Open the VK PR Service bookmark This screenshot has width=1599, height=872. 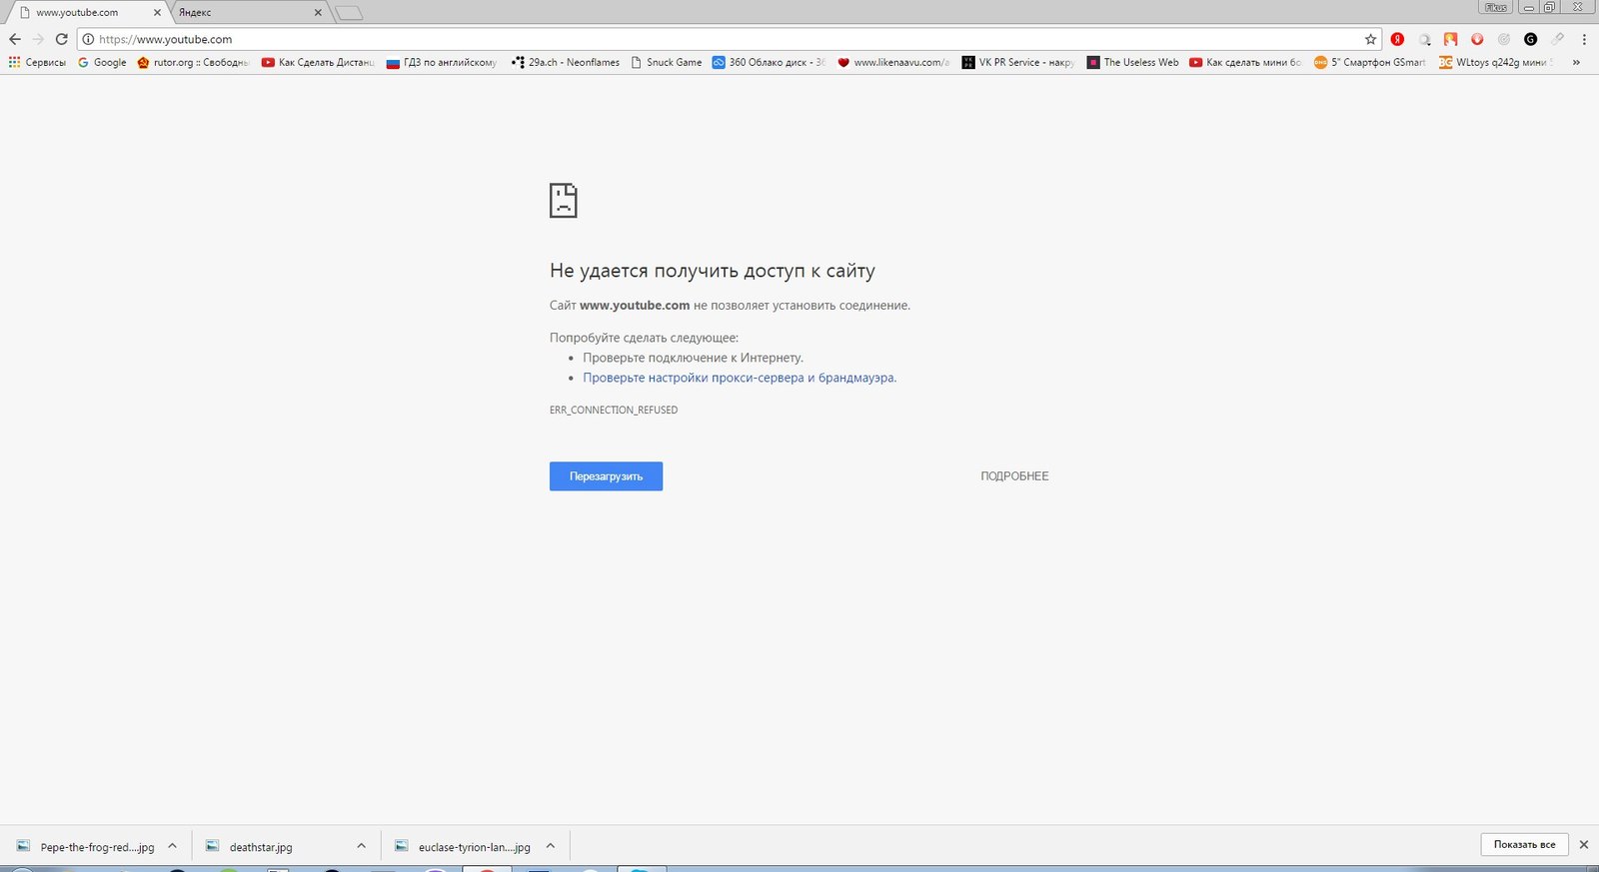[1018, 62]
